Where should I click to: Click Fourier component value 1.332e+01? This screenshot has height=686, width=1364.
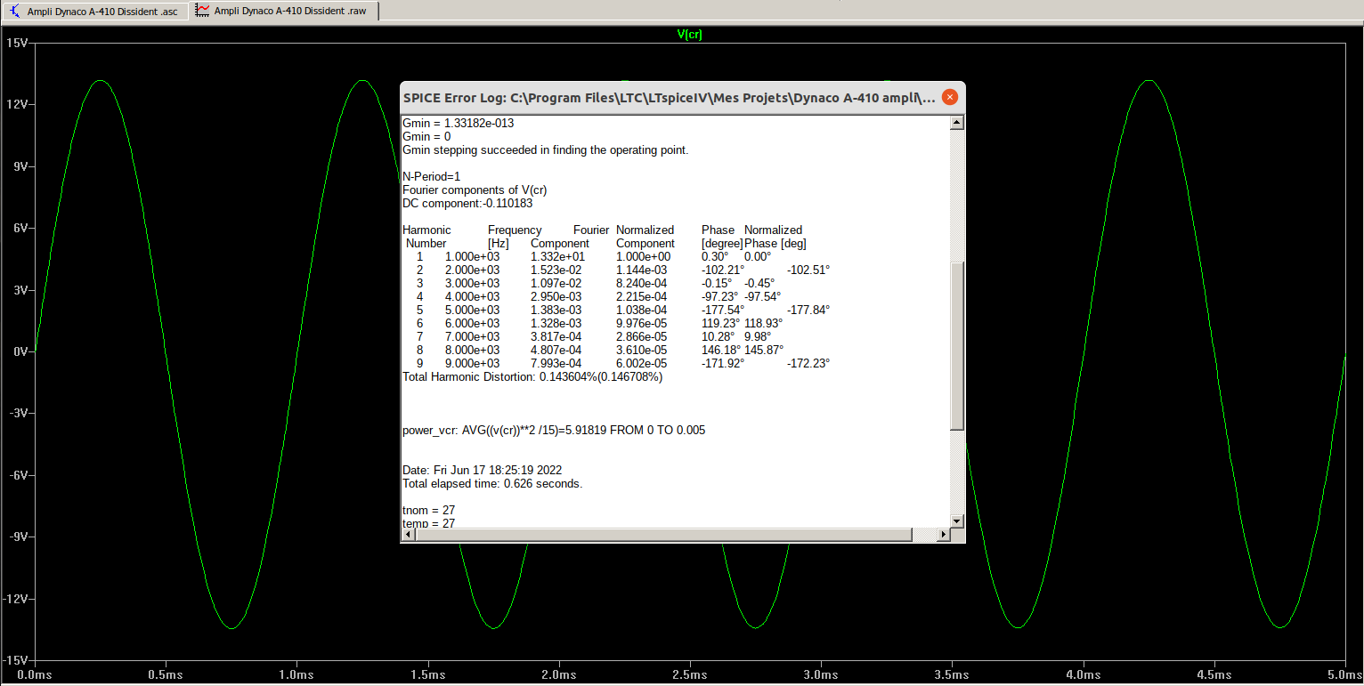pos(557,257)
